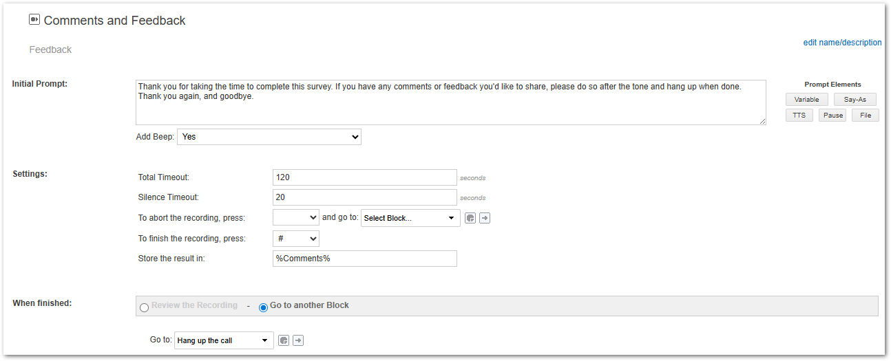The height and width of the screenshot is (361, 891).
Task: Click into the Total Timeout field
Action: coord(364,177)
